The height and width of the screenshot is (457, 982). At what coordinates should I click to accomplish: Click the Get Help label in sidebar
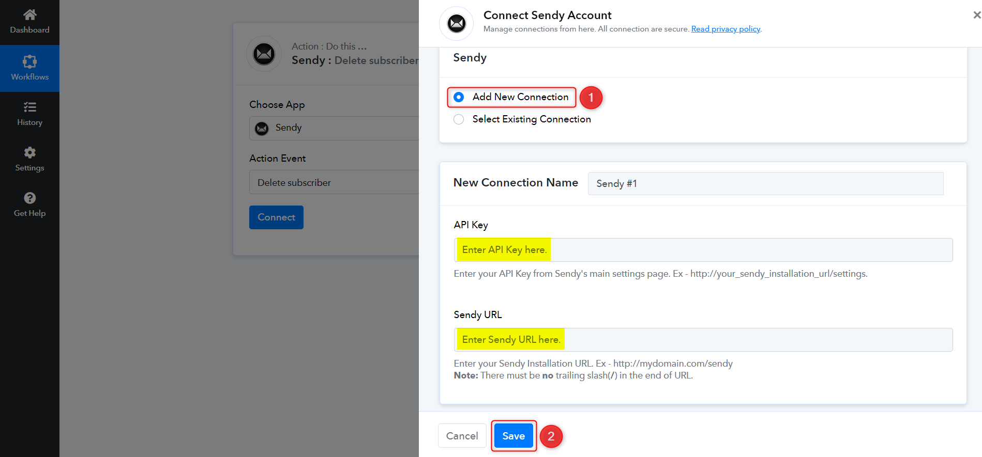(x=30, y=213)
